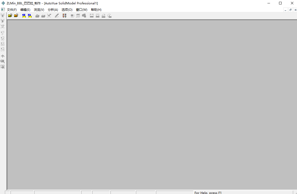Viewport: 297px width, 194px height.
Task: Click the greyed-out square block toolbar icon
Action: (x=72, y=16)
